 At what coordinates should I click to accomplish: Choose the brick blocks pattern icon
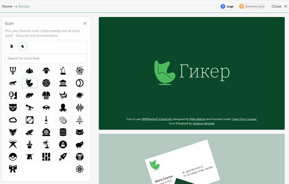[x=46, y=157]
